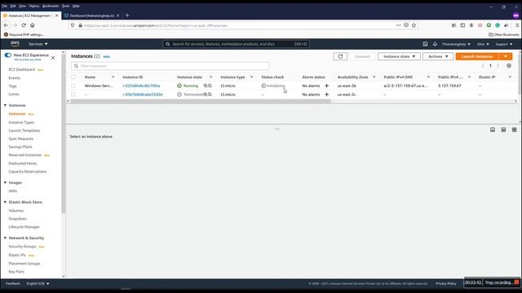The image size is (522, 293).
Task: Open Volumes in sidebar
Action: click(16, 211)
